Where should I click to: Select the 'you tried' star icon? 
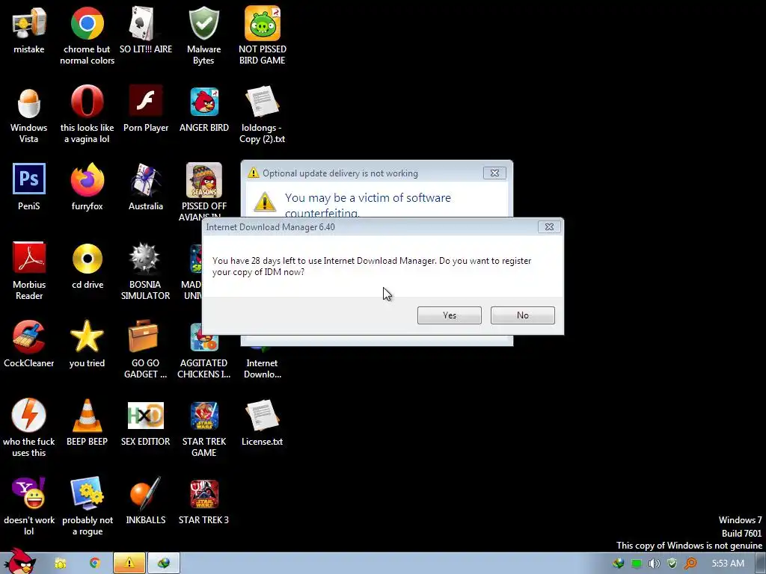coord(87,344)
